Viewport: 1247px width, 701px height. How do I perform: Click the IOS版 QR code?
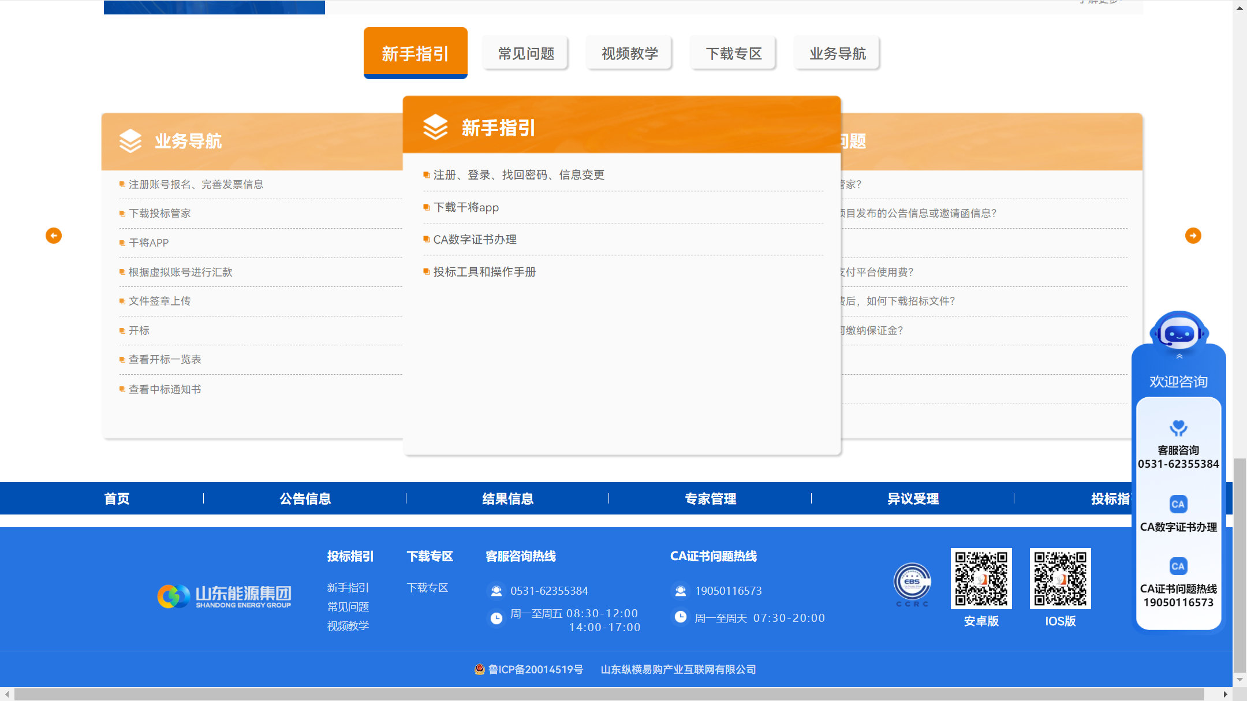coord(1060,579)
